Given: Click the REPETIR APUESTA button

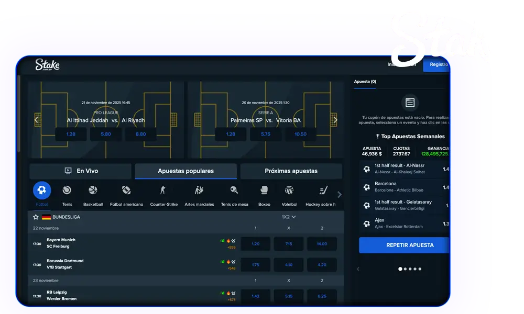Looking at the screenshot, I should [403, 245].
